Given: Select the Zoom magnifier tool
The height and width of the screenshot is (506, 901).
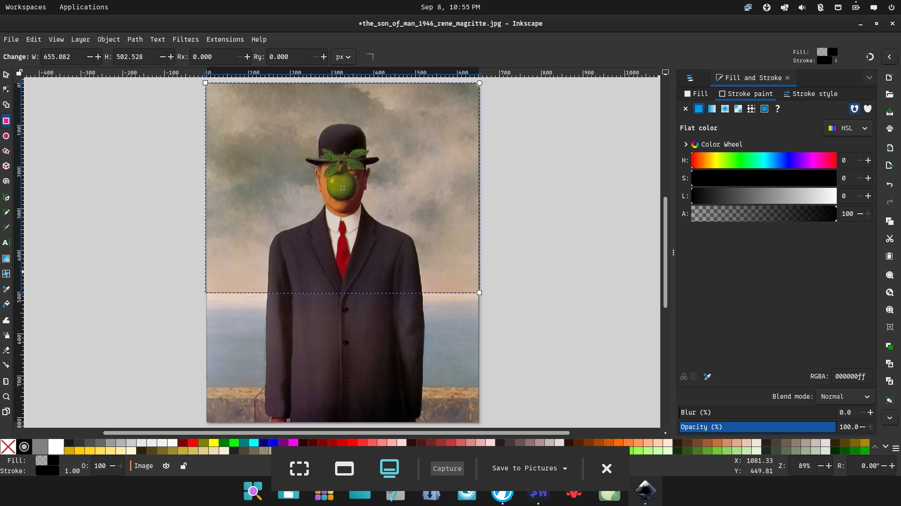Looking at the screenshot, I should pos(6,397).
